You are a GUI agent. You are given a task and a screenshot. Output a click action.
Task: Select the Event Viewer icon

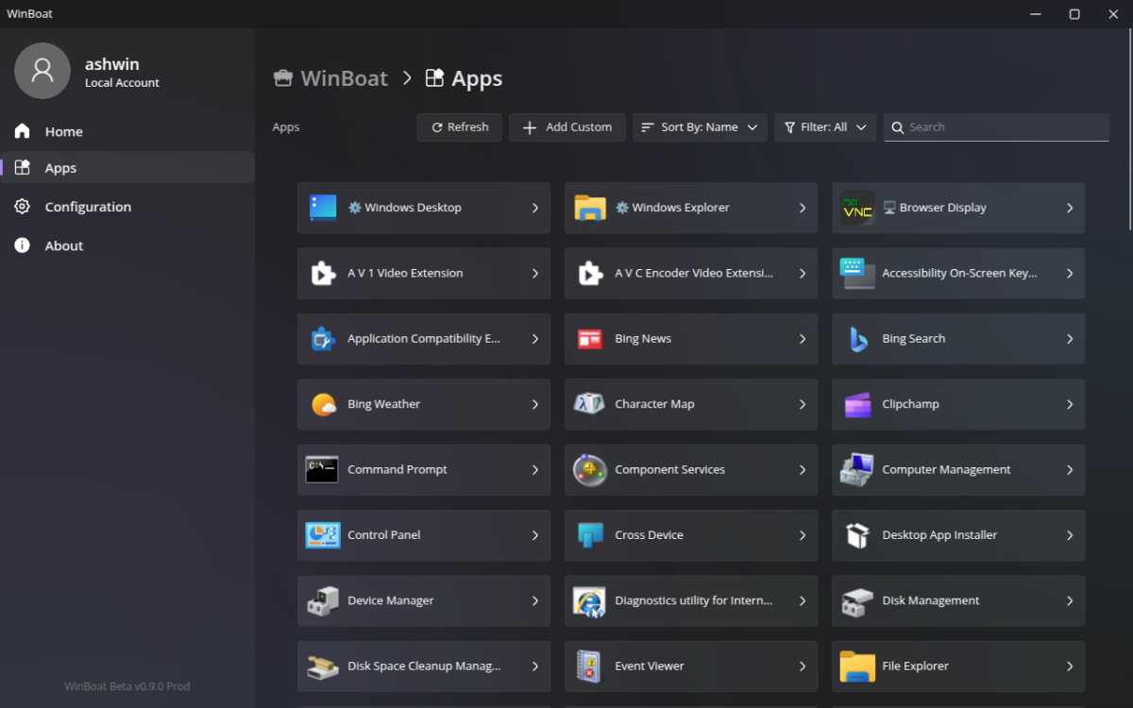[x=589, y=666]
